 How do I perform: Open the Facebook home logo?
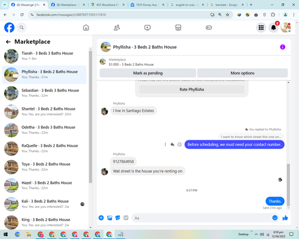10,27
